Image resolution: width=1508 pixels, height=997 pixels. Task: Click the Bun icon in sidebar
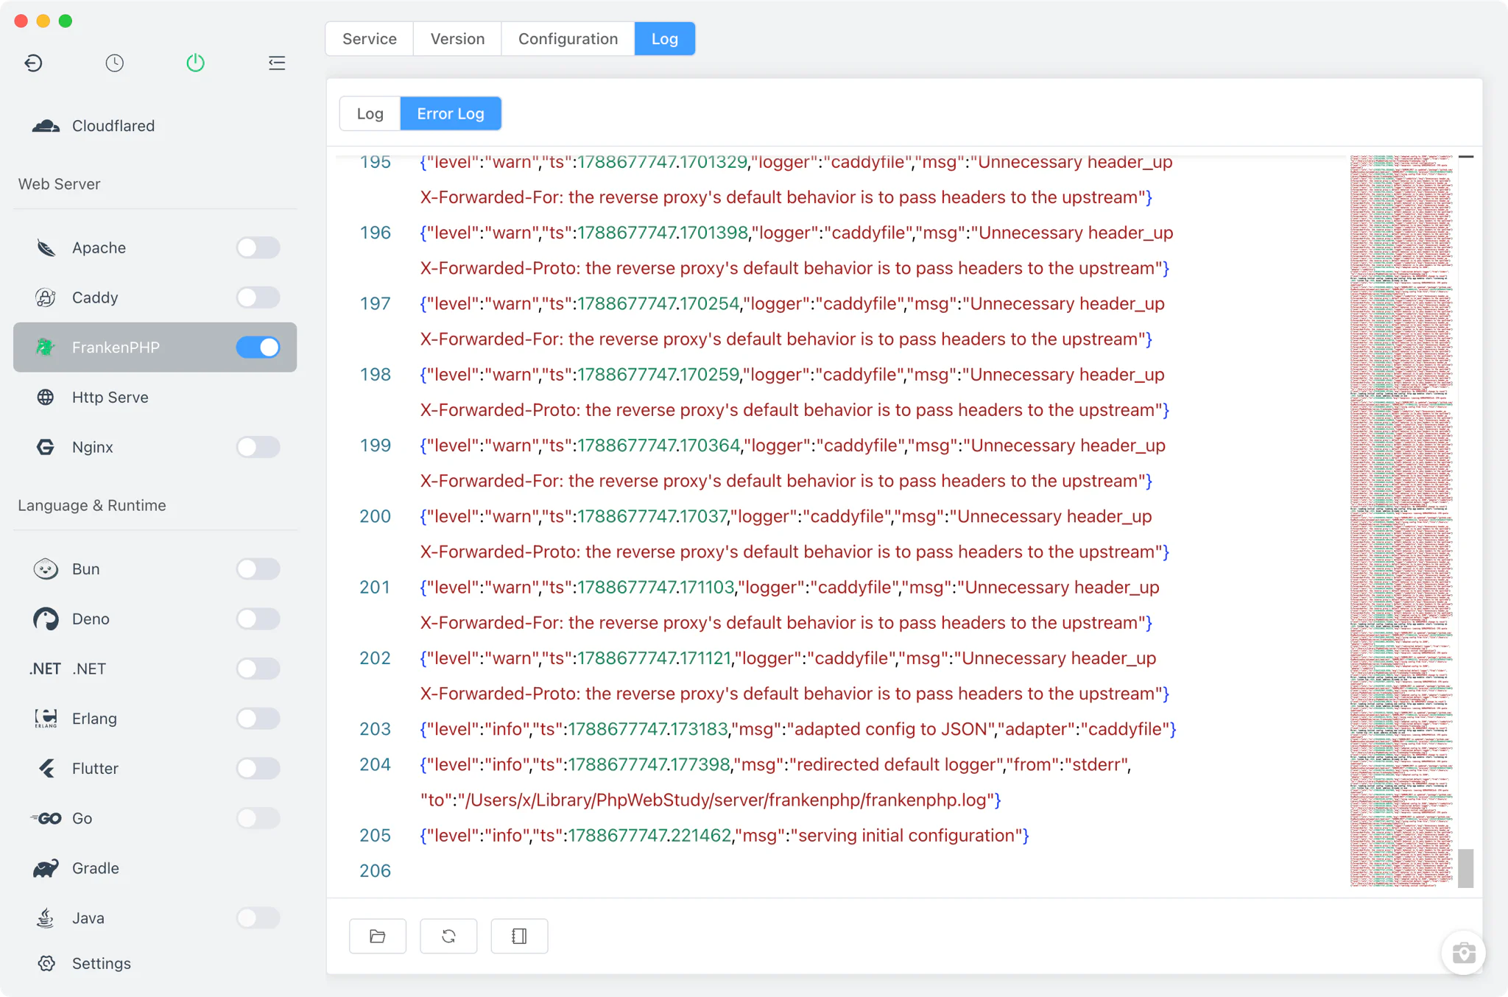tap(46, 569)
